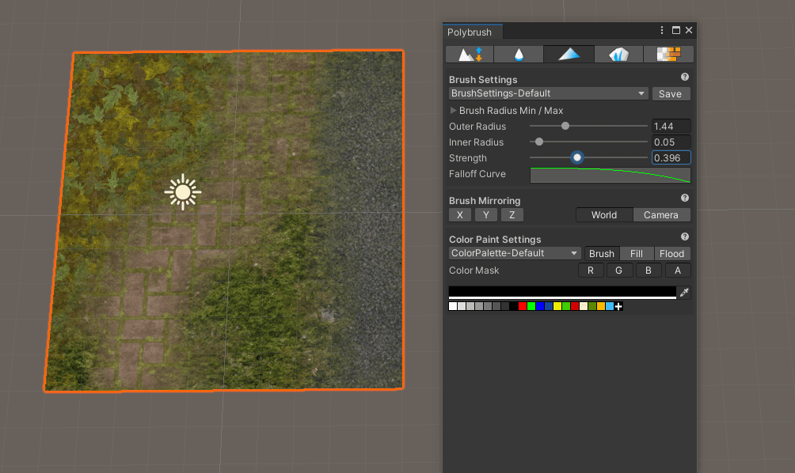Expand Brush Radius Min / Max foldout

tap(453, 110)
